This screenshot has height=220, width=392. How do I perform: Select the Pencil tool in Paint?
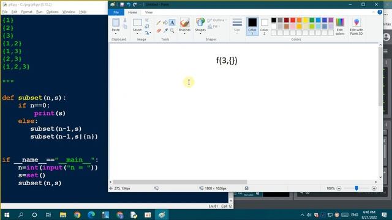click(x=159, y=23)
